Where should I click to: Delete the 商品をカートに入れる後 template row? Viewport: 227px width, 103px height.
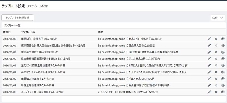tap(216, 72)
